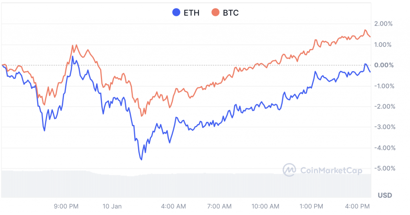Viewport: 410px width, 215px height.
Task: Click the orange BTC legend dot
Action: 215,13
